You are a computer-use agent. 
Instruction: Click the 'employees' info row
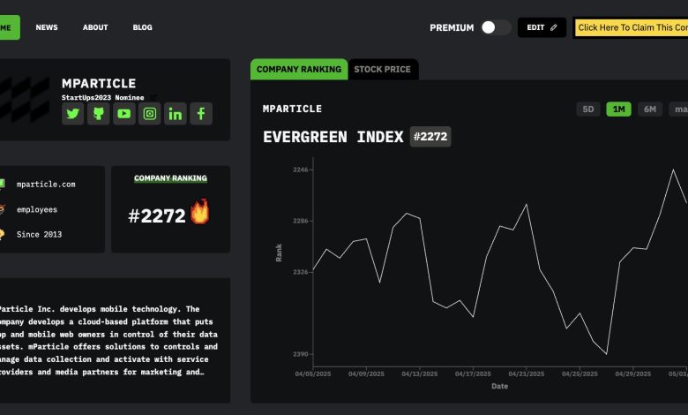[x=37, y=209]
